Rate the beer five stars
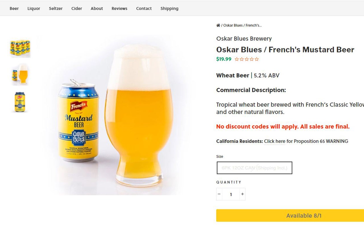The height and width of the screenshot is (227, 364). [257, 59]
